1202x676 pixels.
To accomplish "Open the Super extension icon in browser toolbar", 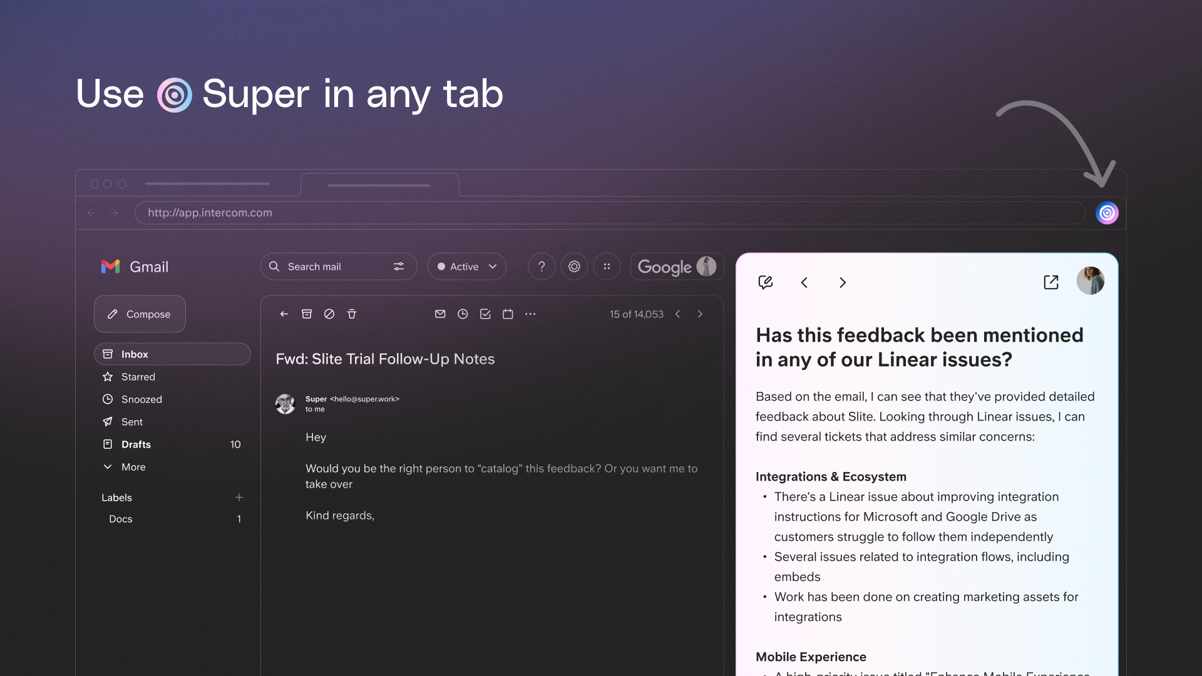I will [1107, 213].
